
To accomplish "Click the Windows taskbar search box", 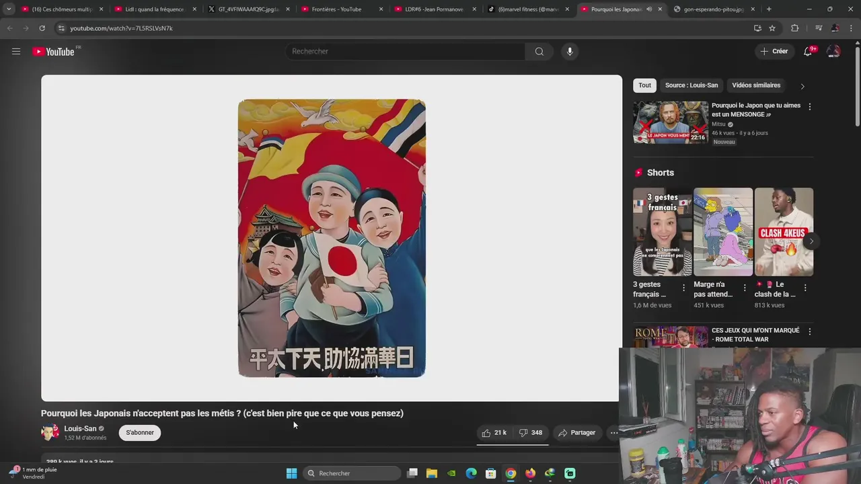I will pos(352,473).
